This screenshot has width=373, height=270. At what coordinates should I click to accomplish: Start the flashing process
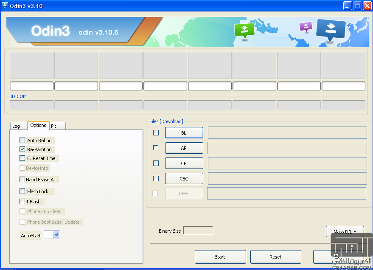coord(220,257)
